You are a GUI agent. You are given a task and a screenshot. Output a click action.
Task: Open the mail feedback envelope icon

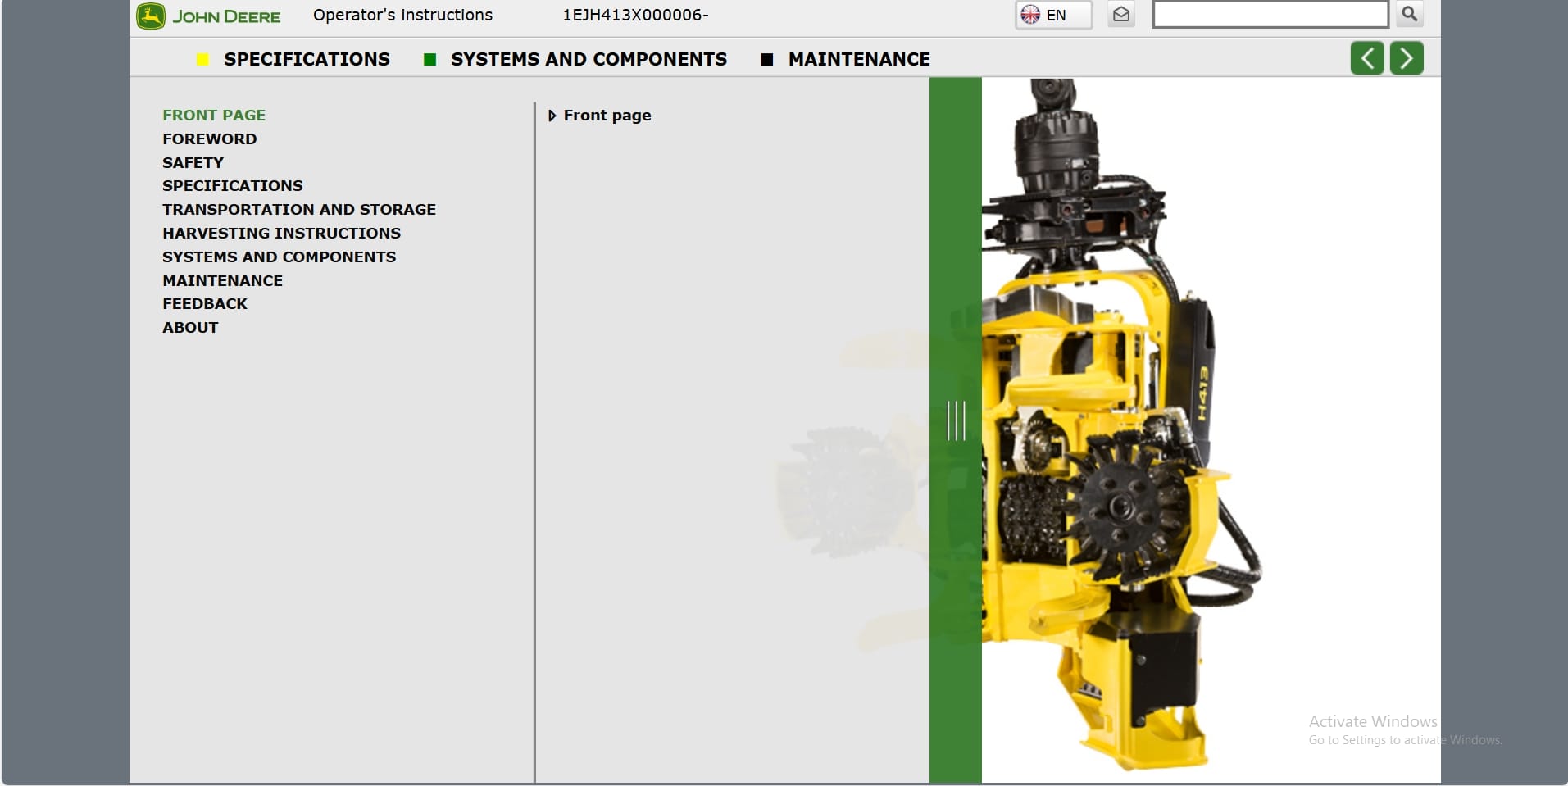click(1121, 15)
